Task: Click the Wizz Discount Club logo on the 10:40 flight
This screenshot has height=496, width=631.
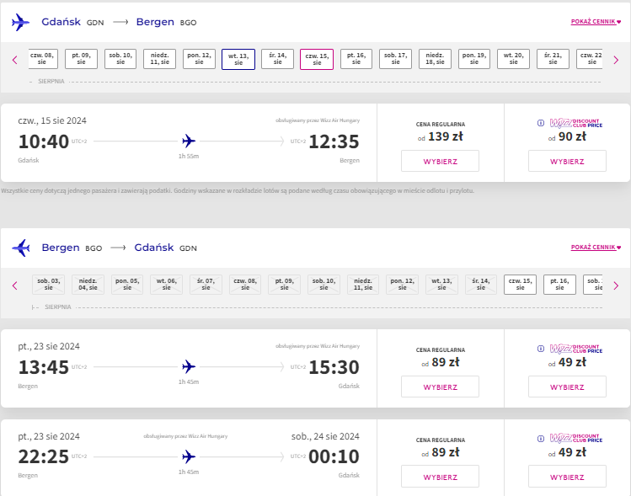Action: click(x=576, y=123)
